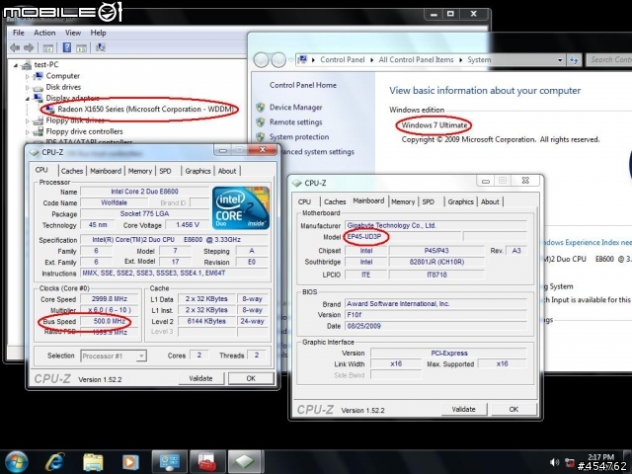This screenshot has height=474, width=632.
Task: Switch to About tab in left CPU-Z
Action: (227, 171)
